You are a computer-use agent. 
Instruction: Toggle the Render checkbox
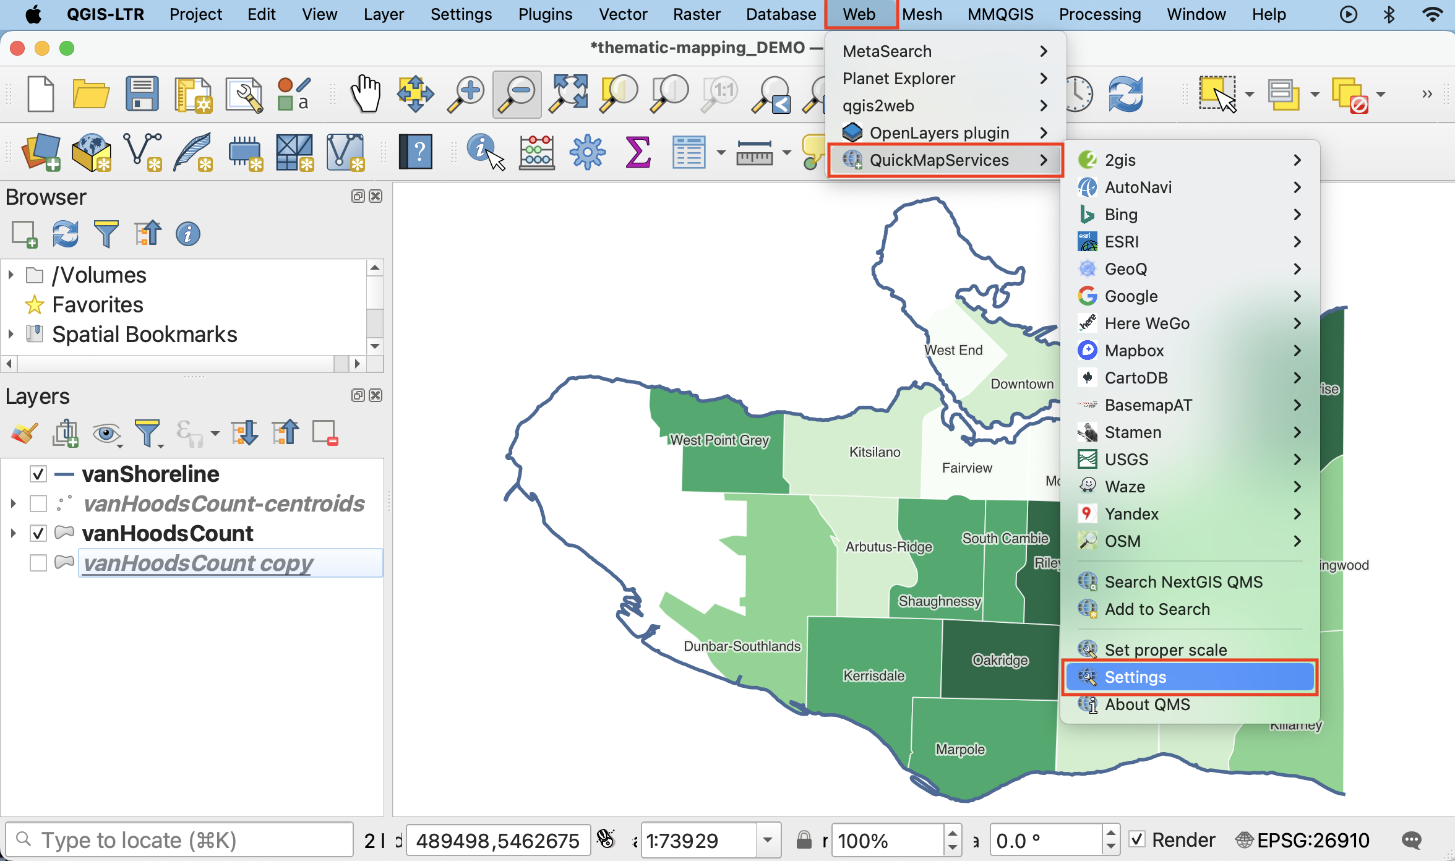[1137, 839]
